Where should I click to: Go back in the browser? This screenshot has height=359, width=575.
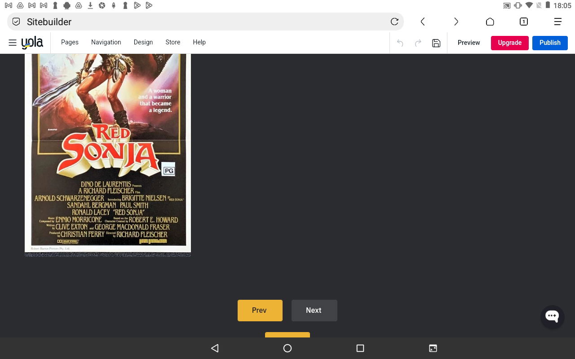click(423, 22)
